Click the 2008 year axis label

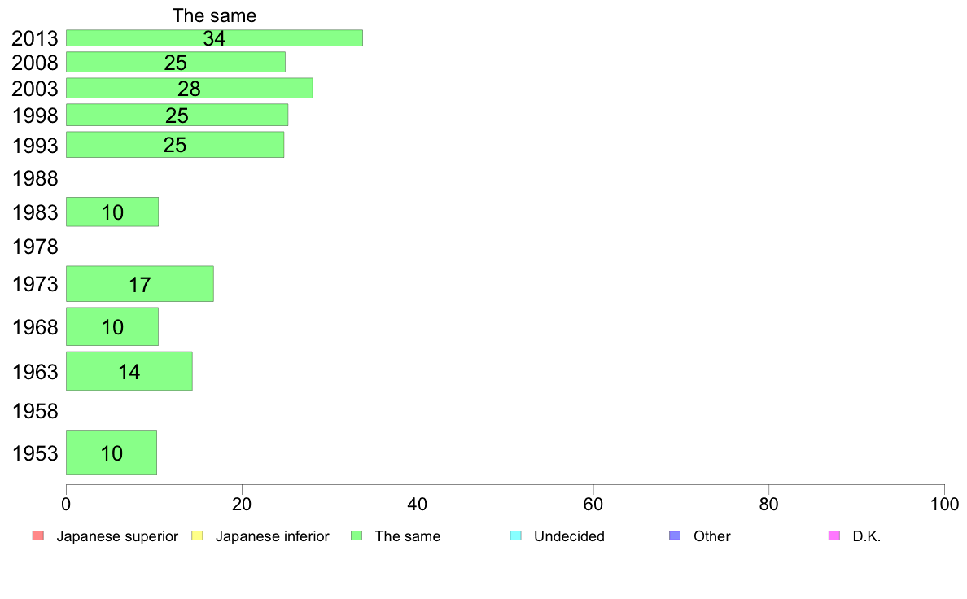(35, 63)
